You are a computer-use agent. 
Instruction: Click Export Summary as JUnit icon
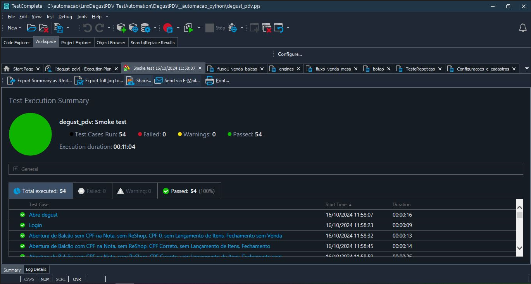coord(11,81)
